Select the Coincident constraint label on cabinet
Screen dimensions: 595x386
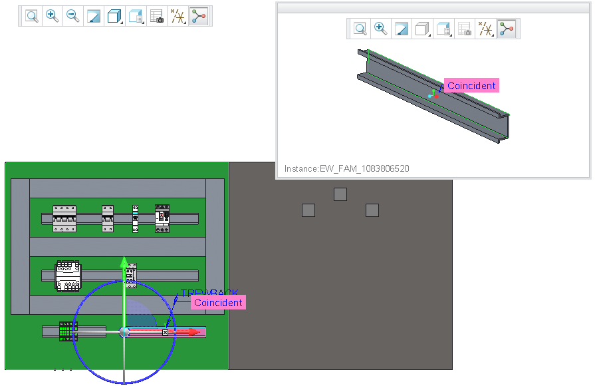coord(218,302)
